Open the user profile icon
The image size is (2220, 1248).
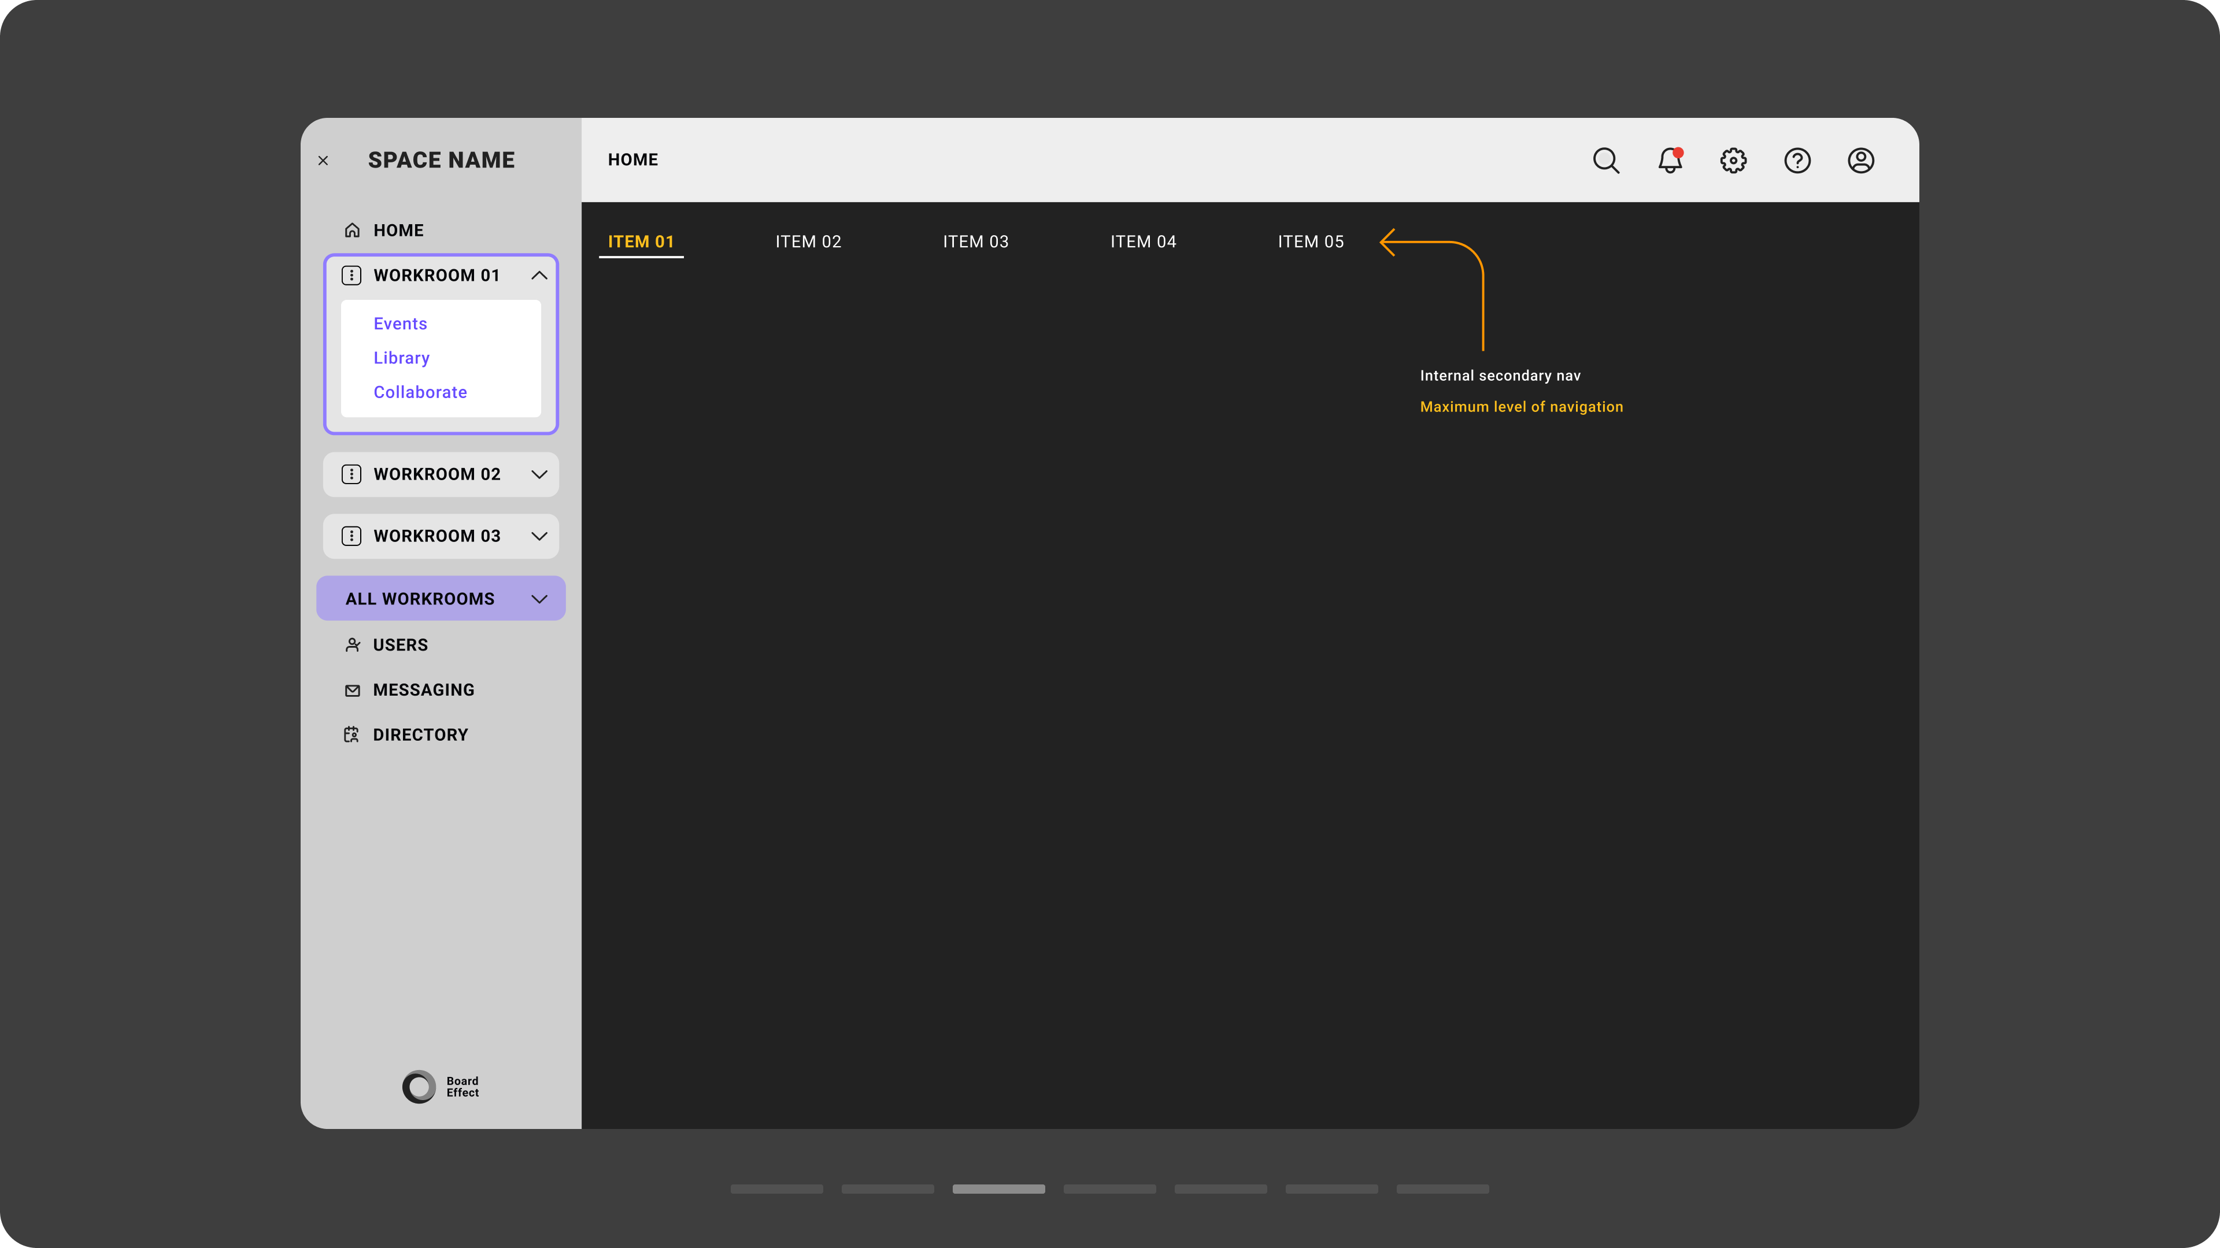[x=1860, y=160]
